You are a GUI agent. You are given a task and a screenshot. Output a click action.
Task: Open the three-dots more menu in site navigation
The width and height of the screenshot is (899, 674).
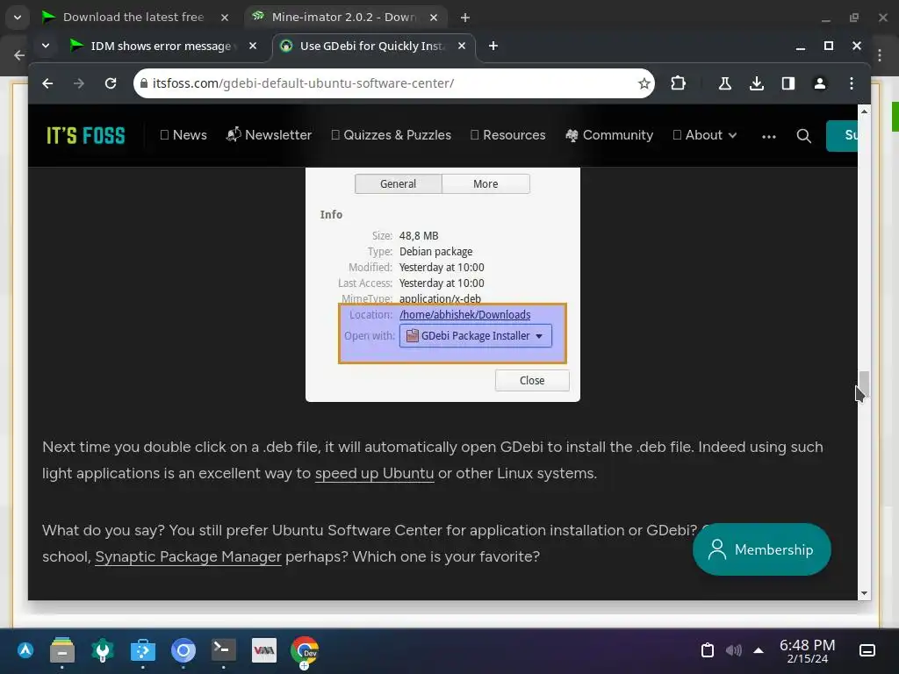point(768,136)
